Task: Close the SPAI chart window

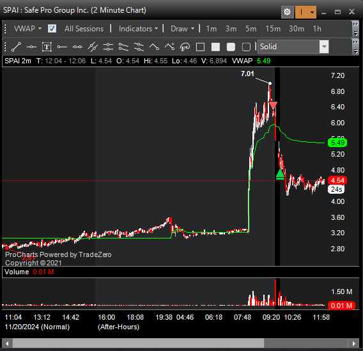Action: pos(351,12)
